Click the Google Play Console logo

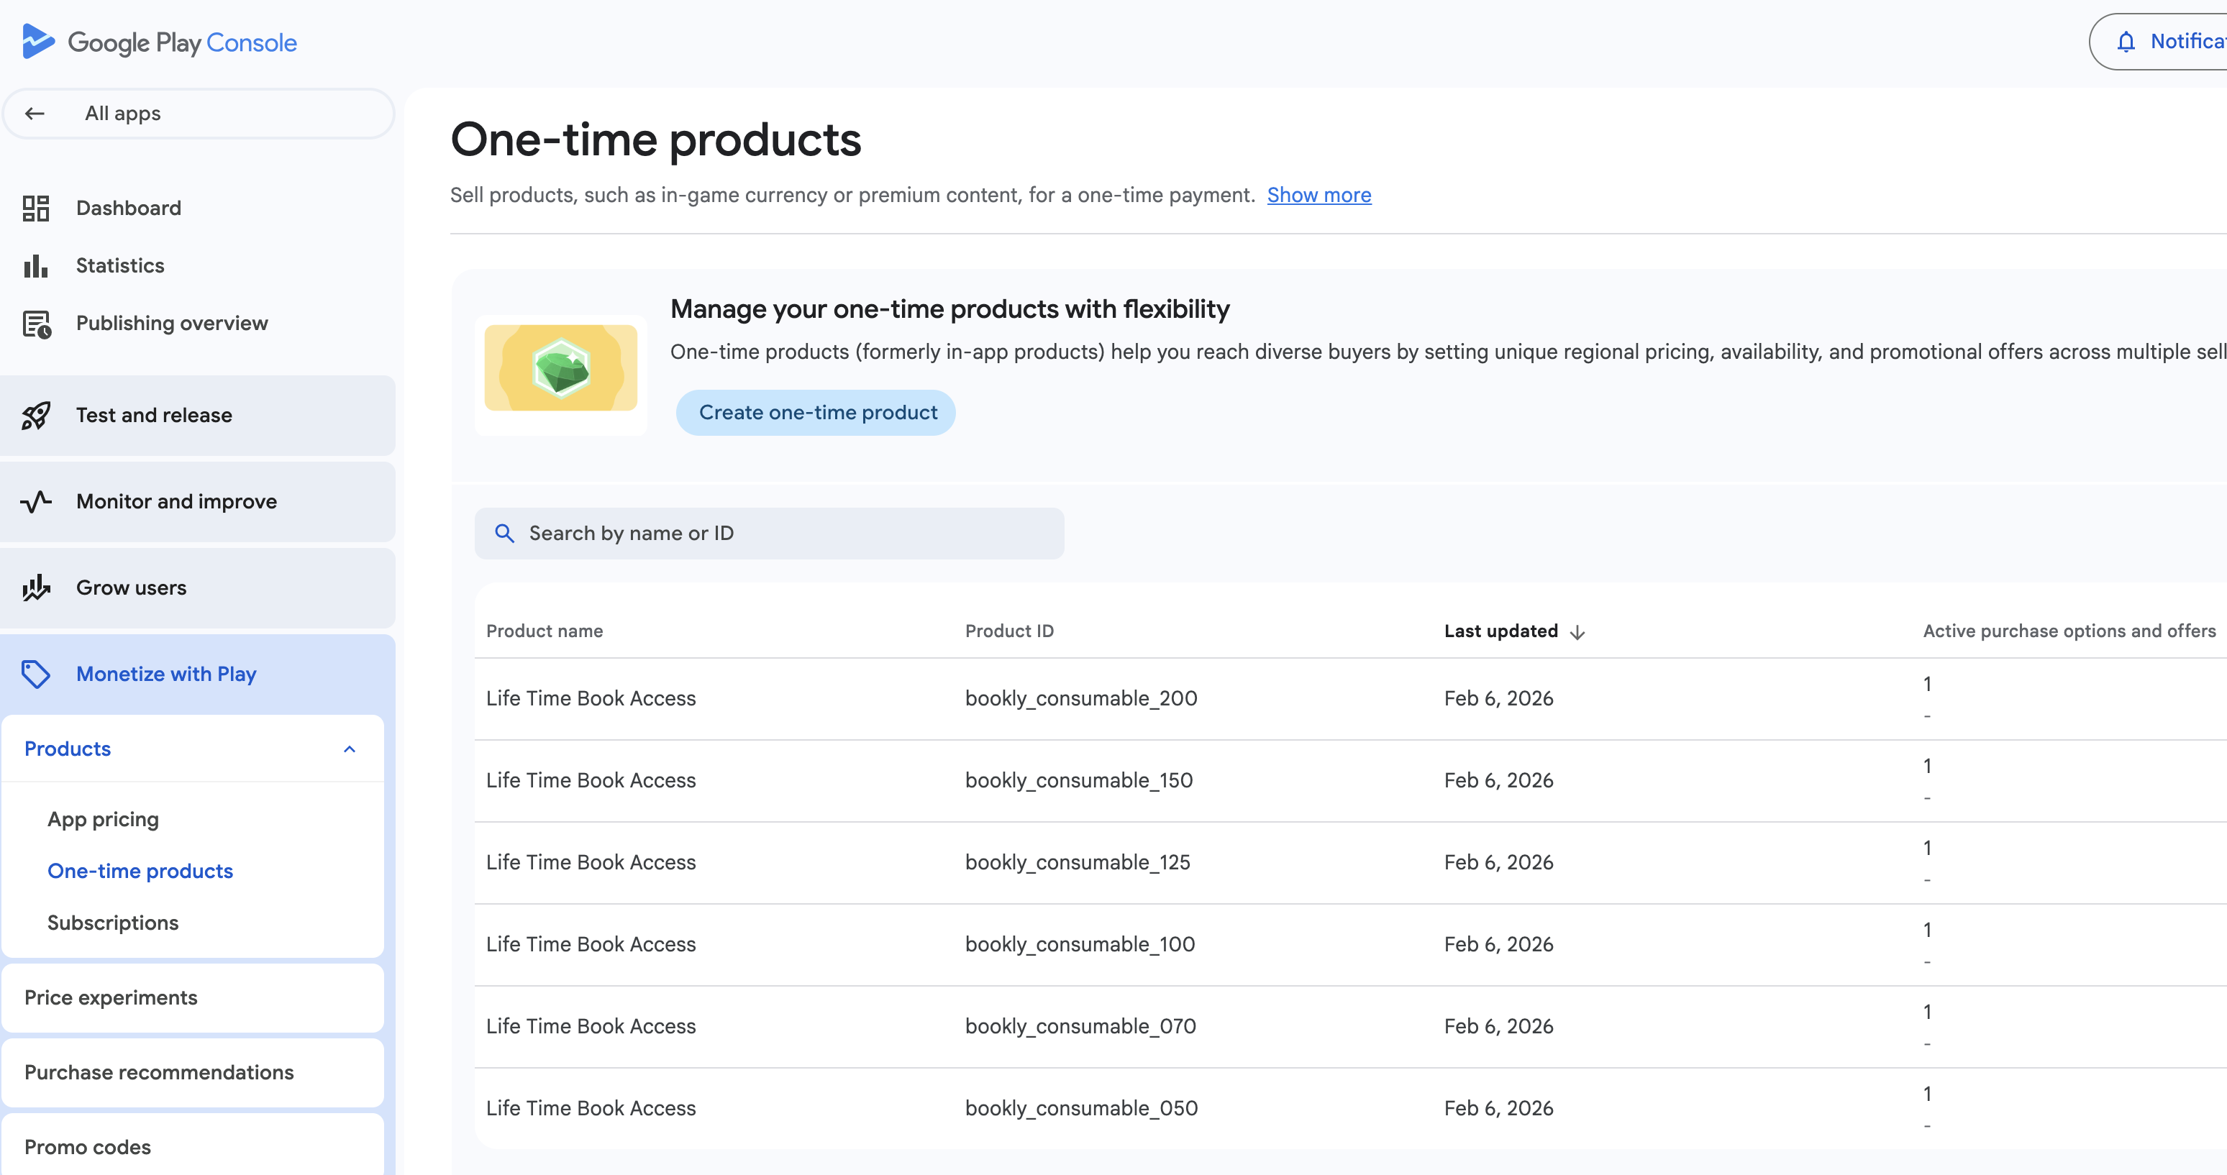pos(159,42)
